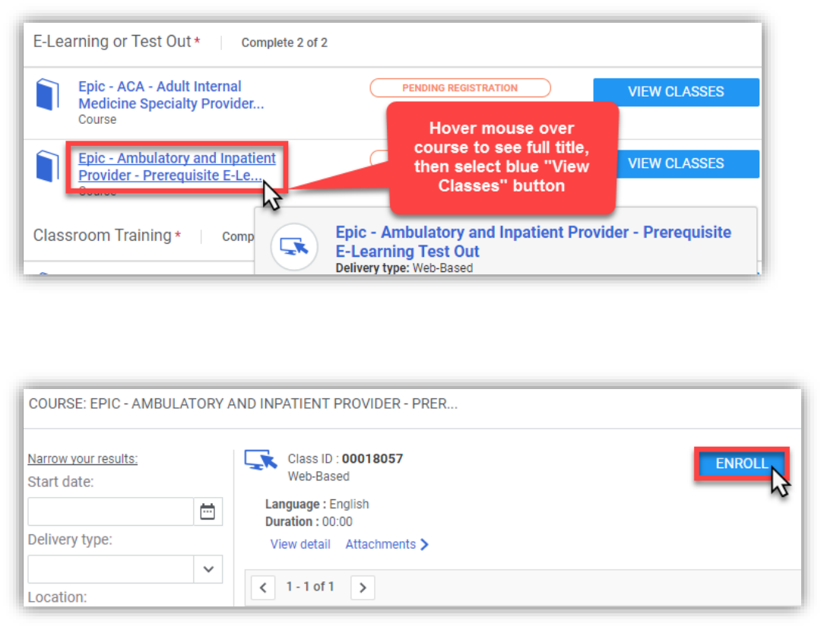Open Epic - Ambulatory and Inpatient Provider course link
Image resolution: width=824 pixels, height=630 pixels.
click(177, 166)
